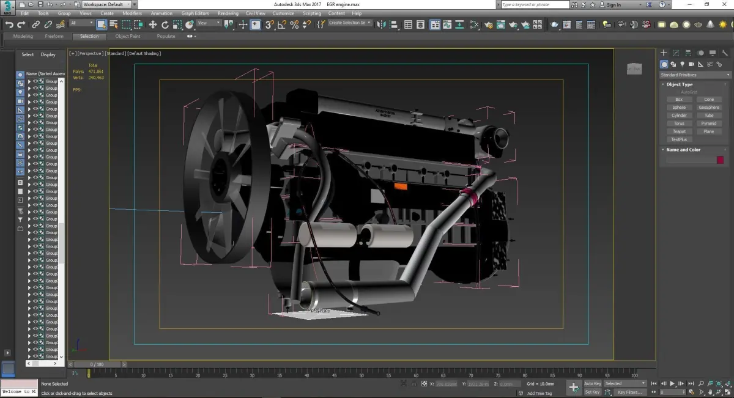Screen dimensions: 734x398
Task: Click the Select and Link chain icon
Action: coord(36,25)
